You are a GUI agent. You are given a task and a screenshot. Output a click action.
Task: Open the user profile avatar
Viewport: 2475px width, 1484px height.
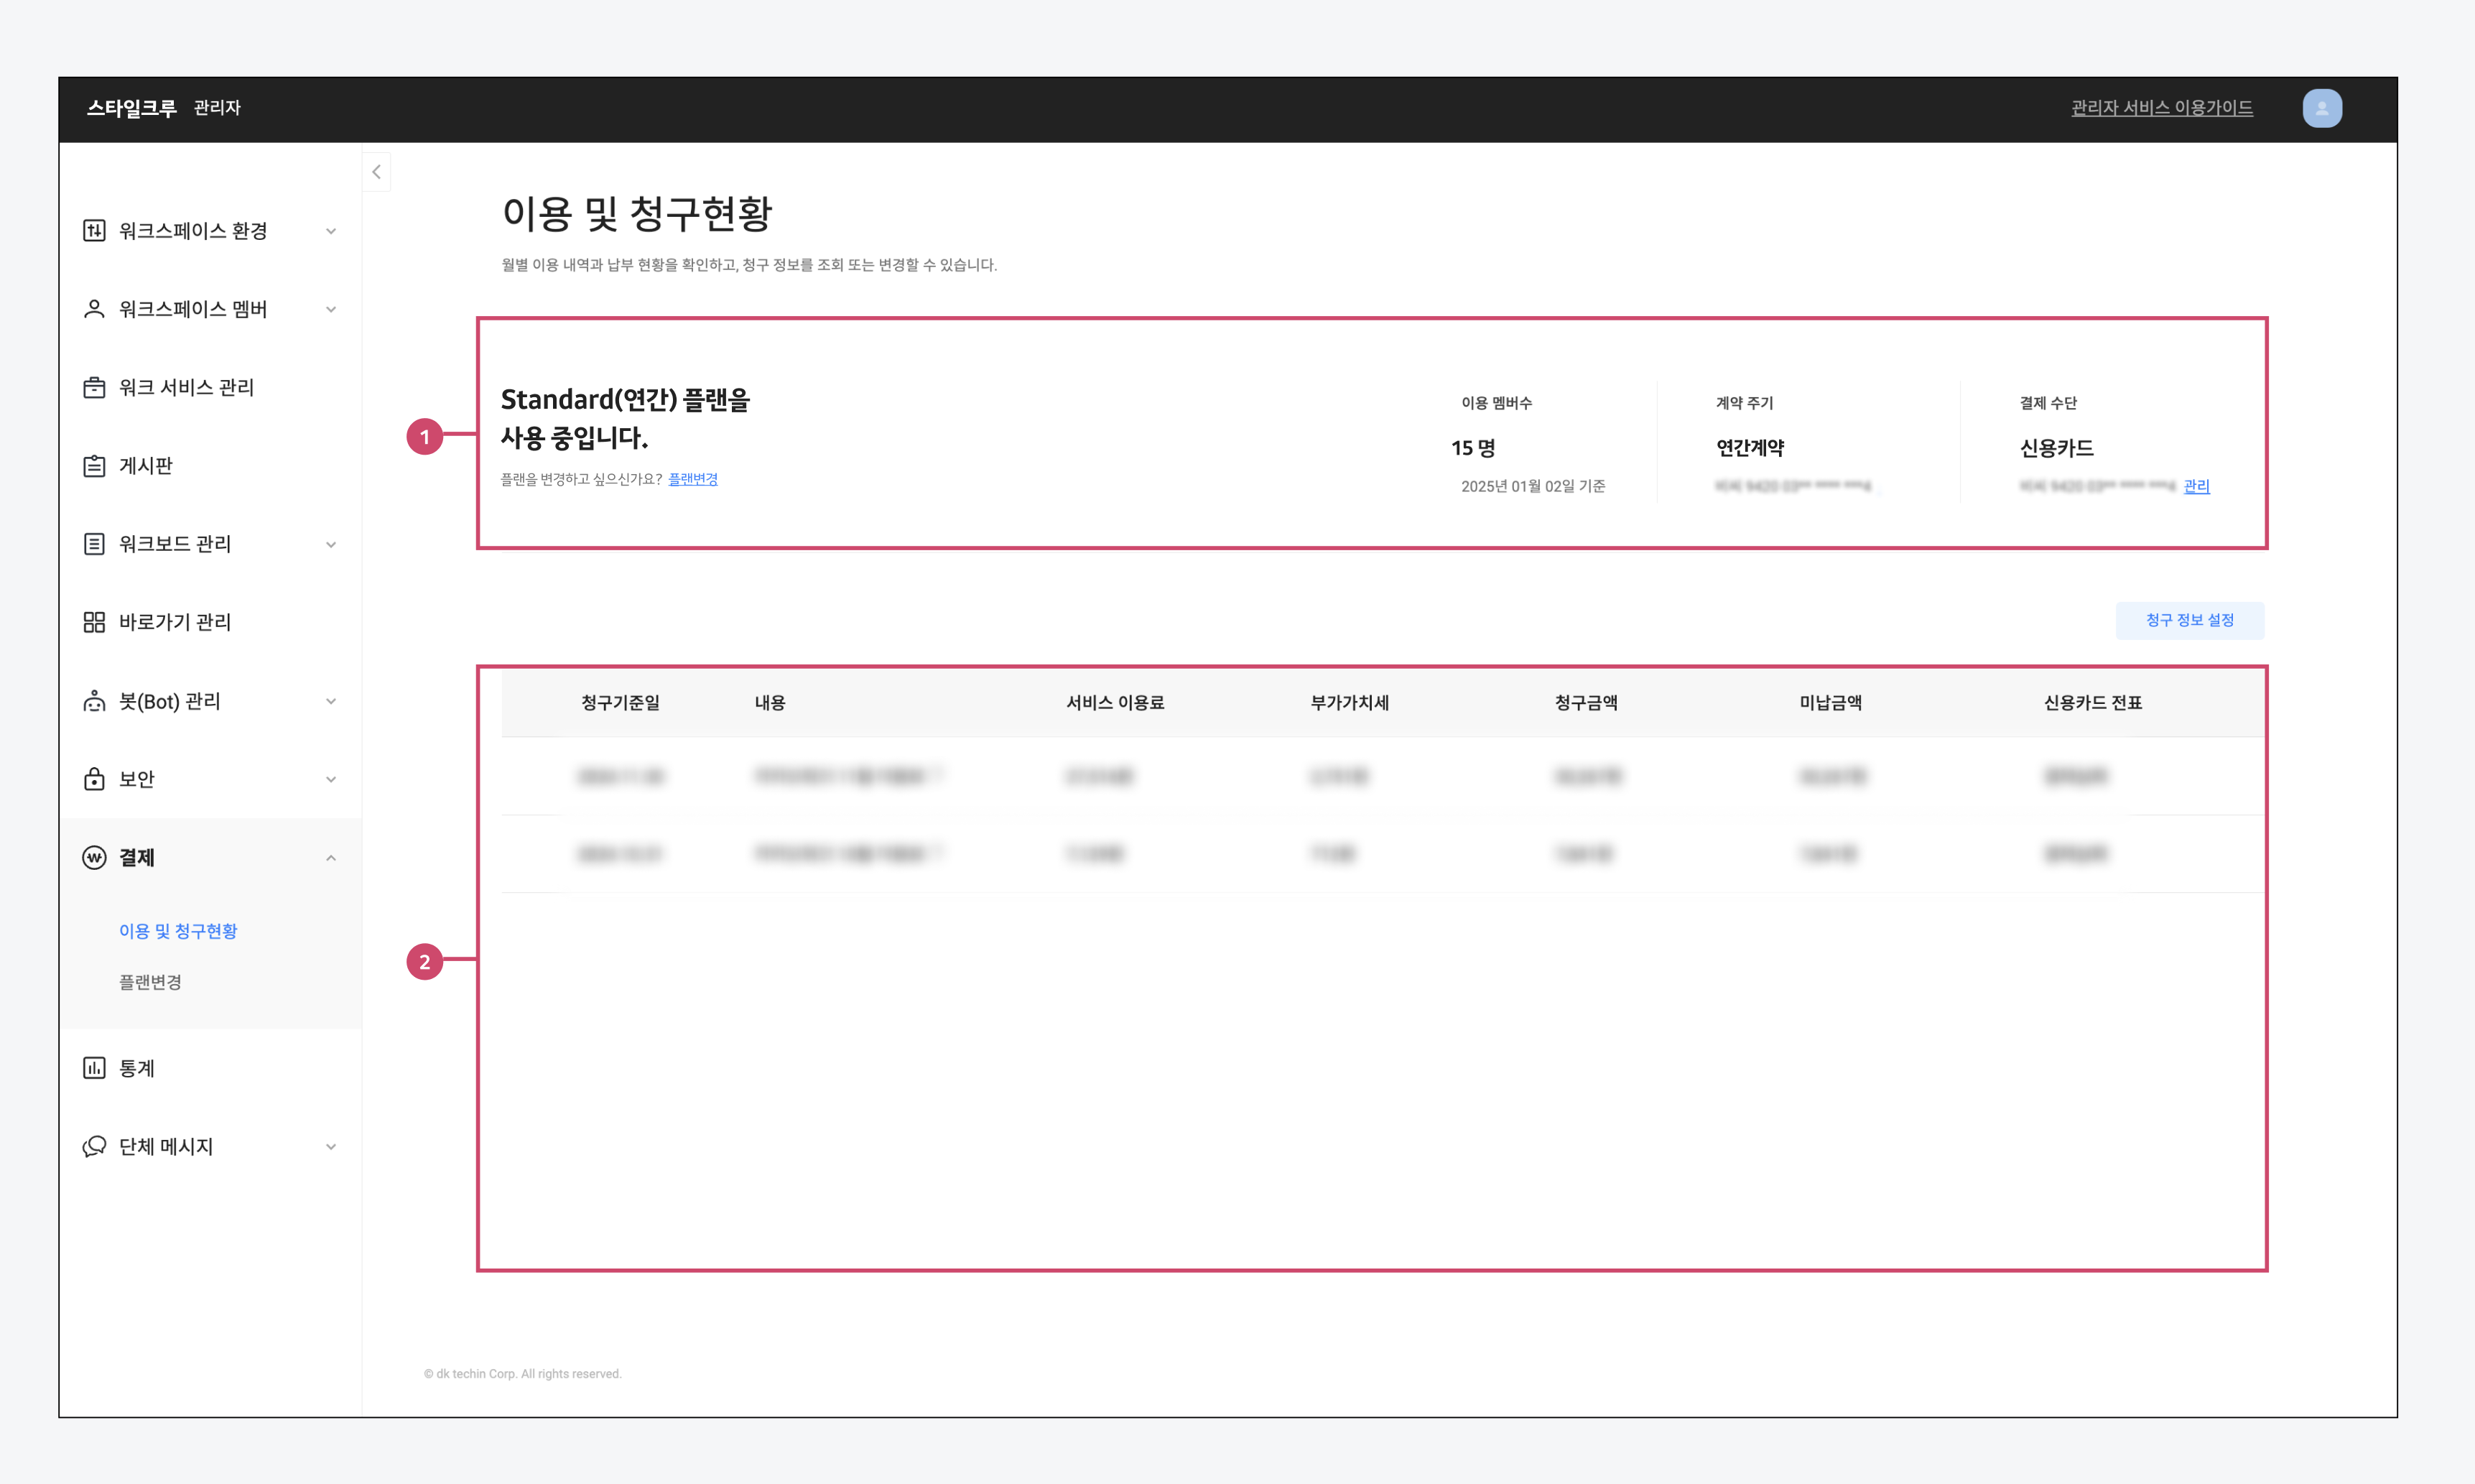(2321, 108)
